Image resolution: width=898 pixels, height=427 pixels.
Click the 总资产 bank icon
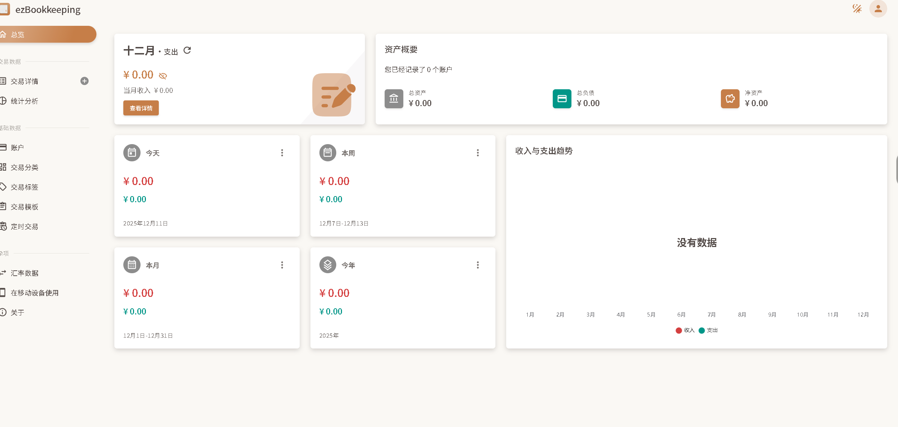[394, 98]
